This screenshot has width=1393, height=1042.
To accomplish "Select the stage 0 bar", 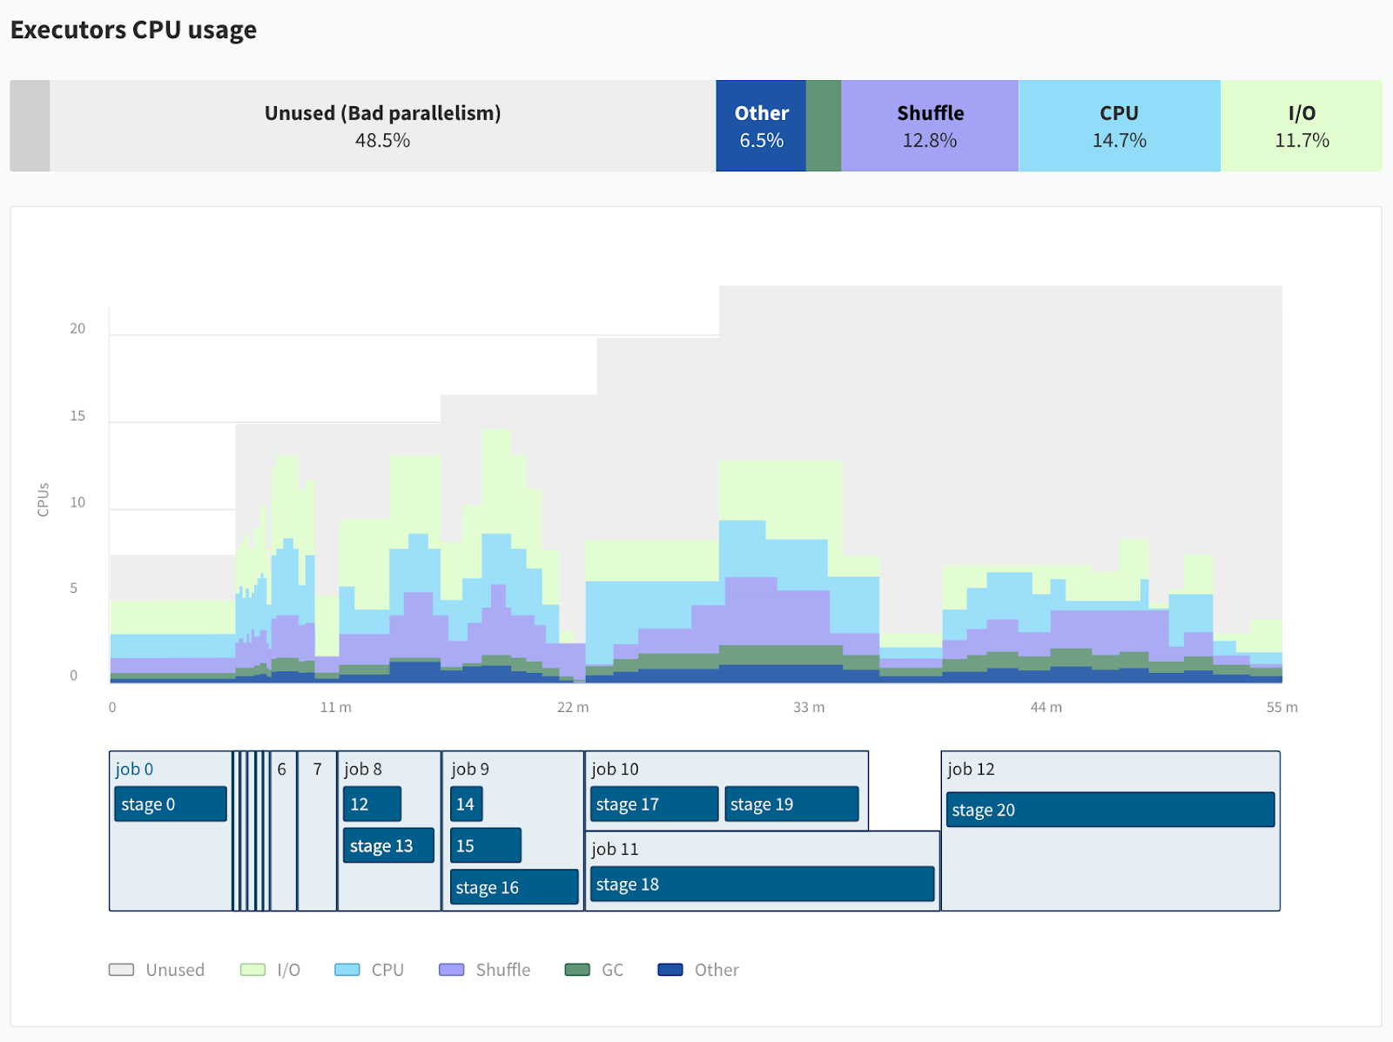I will coord(170,804).
